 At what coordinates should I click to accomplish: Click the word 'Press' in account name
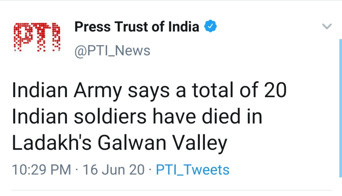pos(92,27)
